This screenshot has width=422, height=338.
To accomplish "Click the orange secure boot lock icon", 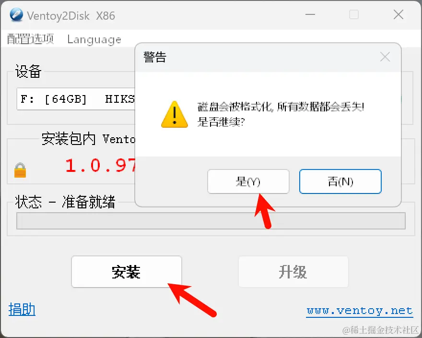I will tap(20, 170).
